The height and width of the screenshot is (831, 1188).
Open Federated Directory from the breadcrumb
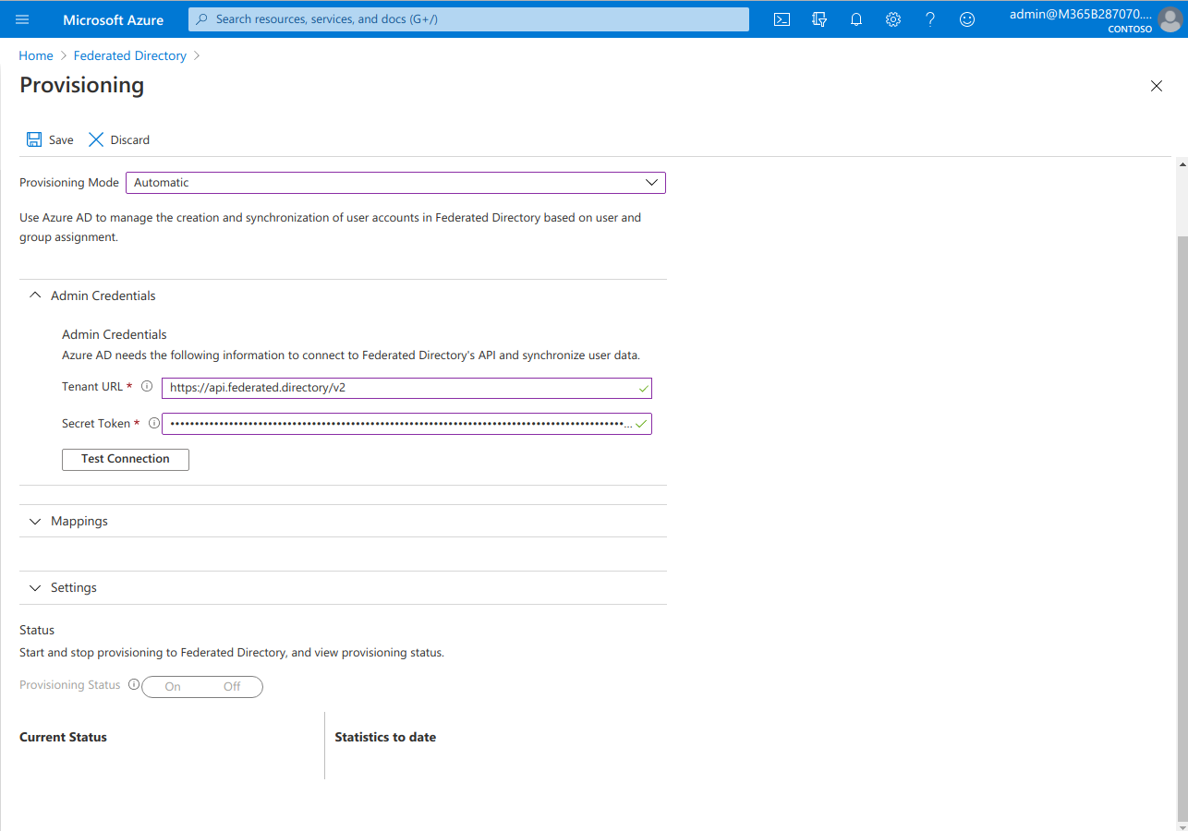[x=129, y=55]
